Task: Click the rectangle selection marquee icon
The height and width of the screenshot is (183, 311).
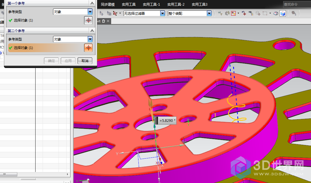Action: tap(265, 13)
